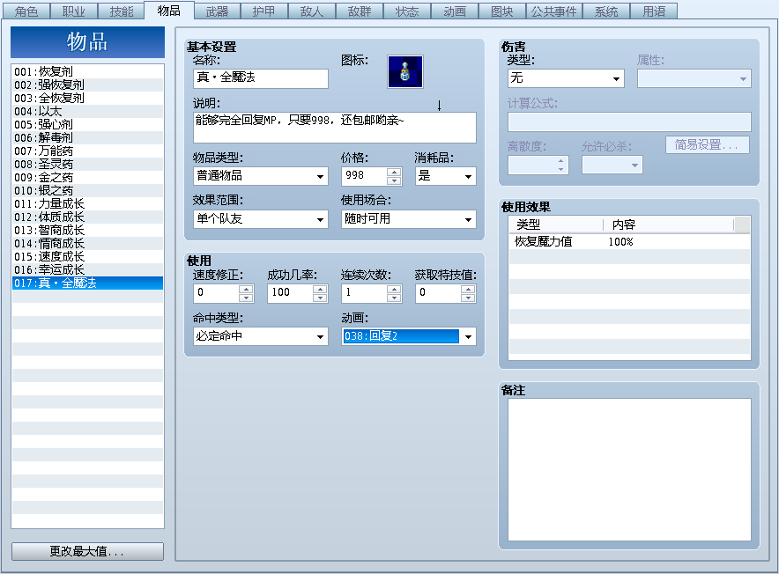Screen dimensions: 779x574
Task: Click the potion icon image of the item
Action: (405, 71)
